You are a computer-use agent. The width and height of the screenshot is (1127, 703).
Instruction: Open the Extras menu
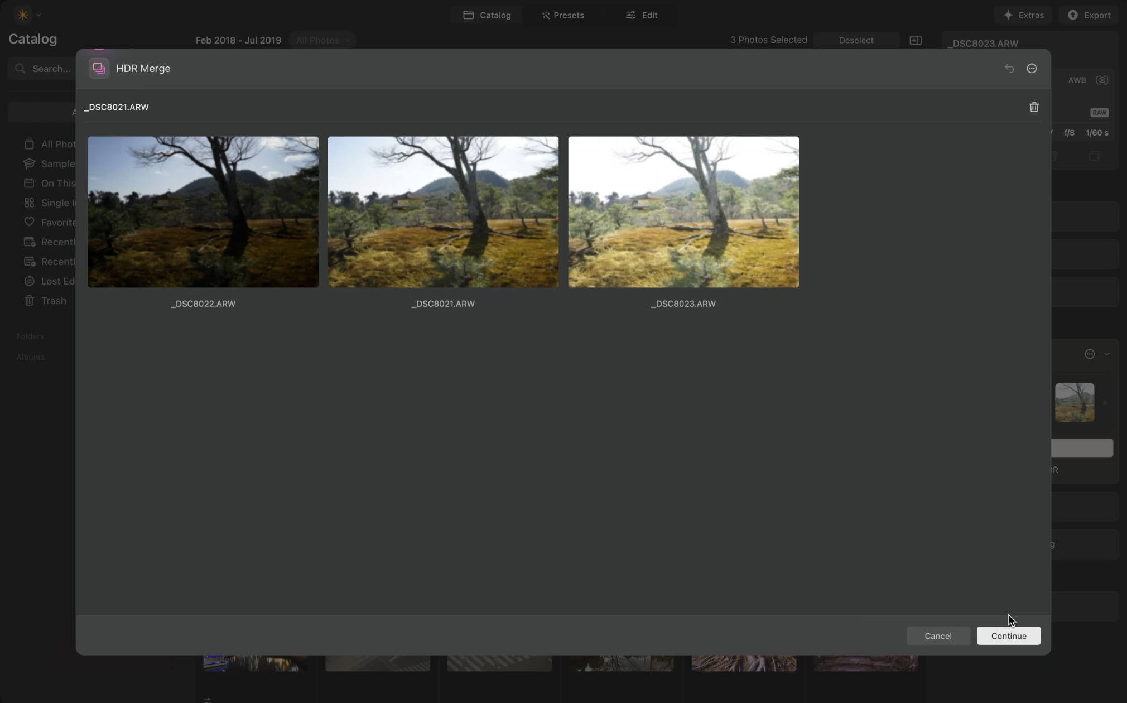pyautogui.click(x=1023, y=15)
